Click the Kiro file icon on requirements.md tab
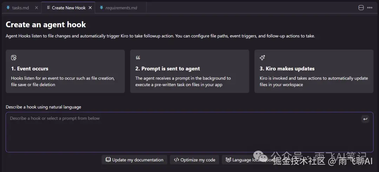 point(101,7)
